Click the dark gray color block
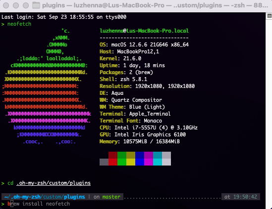The image size is (272, 209). tap(104, 162)
